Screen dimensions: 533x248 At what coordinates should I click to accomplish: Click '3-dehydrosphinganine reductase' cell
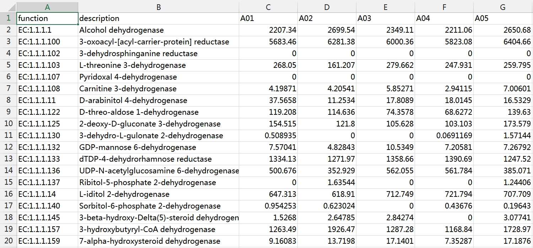[158, 54]
